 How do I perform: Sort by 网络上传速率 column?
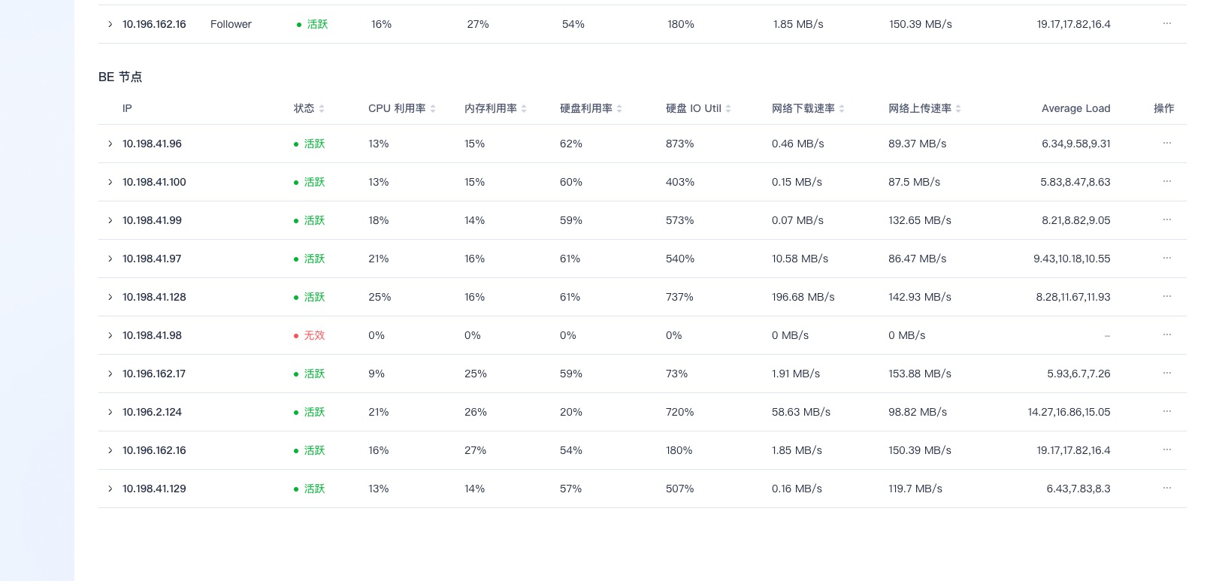point(958,108)
